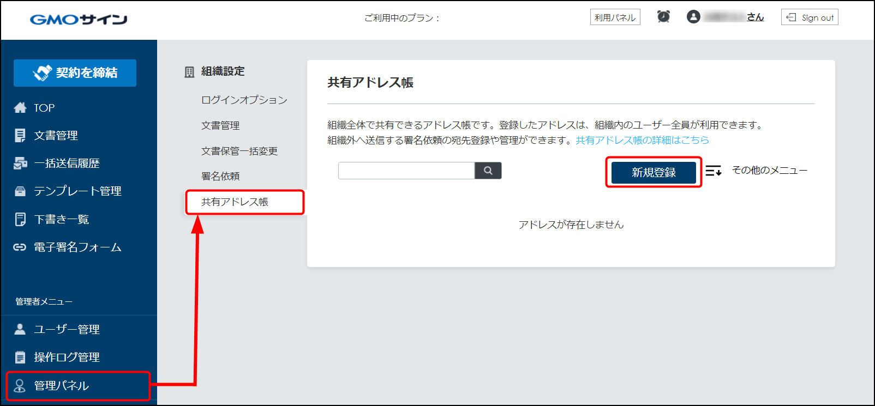Click the template icon beside テンプレート管理
The image size is (875, 406).
click(20, 191)
